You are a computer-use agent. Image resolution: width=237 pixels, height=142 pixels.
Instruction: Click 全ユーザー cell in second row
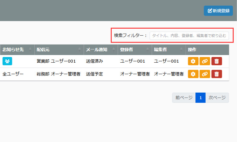13,74
